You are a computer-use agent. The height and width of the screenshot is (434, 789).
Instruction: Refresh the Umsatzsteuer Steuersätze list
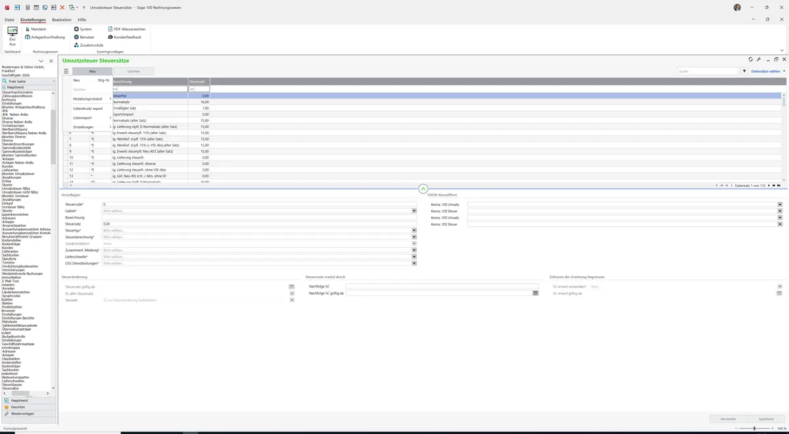click(751, 60)
